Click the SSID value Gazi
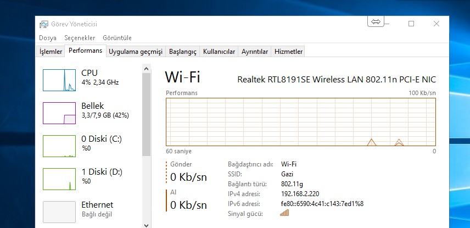470x228 pixels. [287, 174]
